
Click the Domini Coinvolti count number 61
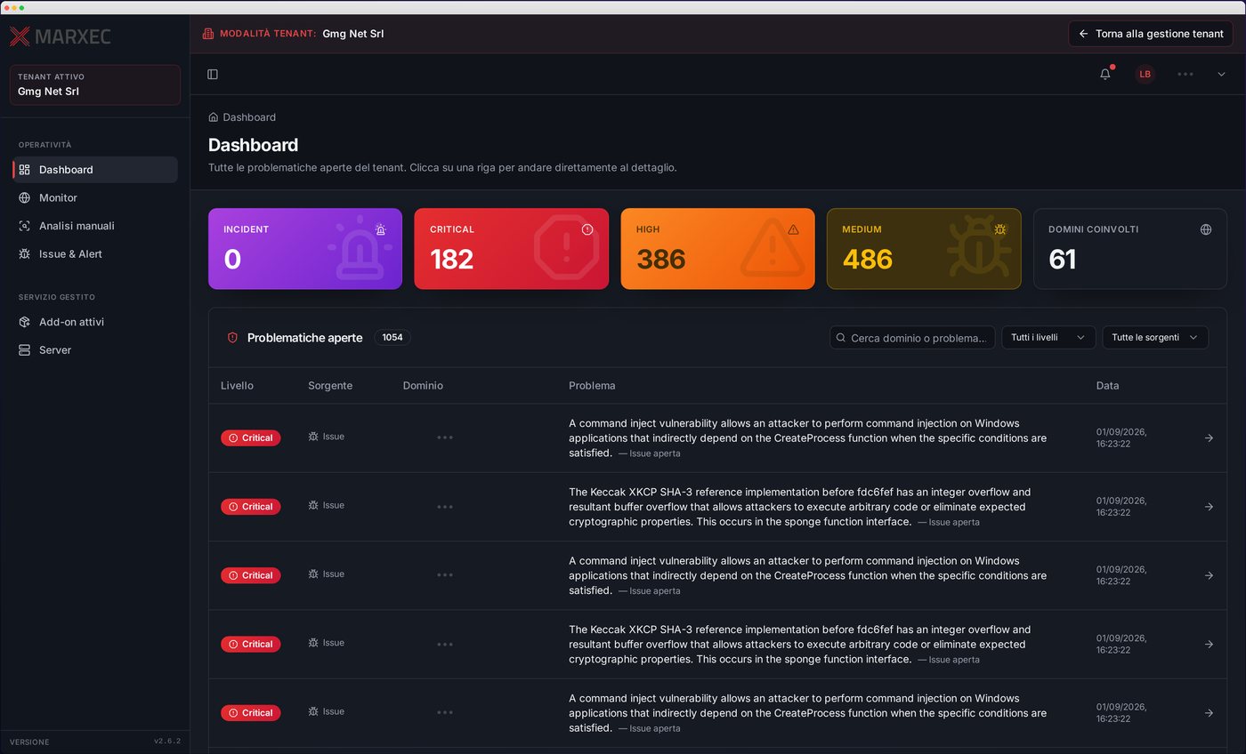[x=1063, y=260]
